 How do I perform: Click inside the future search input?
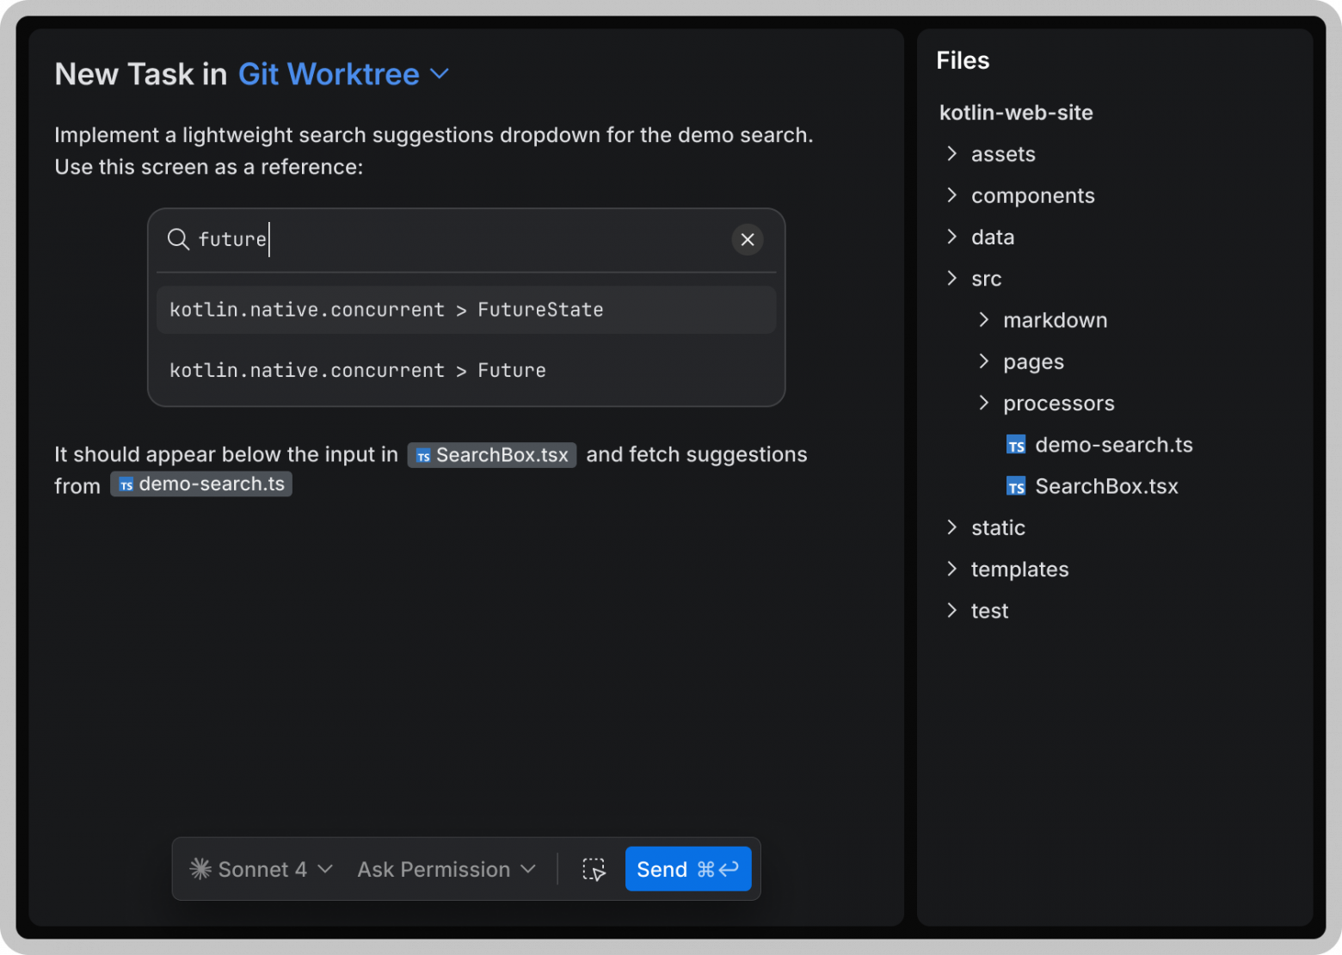pyautogui.click(x=344, y=239)
